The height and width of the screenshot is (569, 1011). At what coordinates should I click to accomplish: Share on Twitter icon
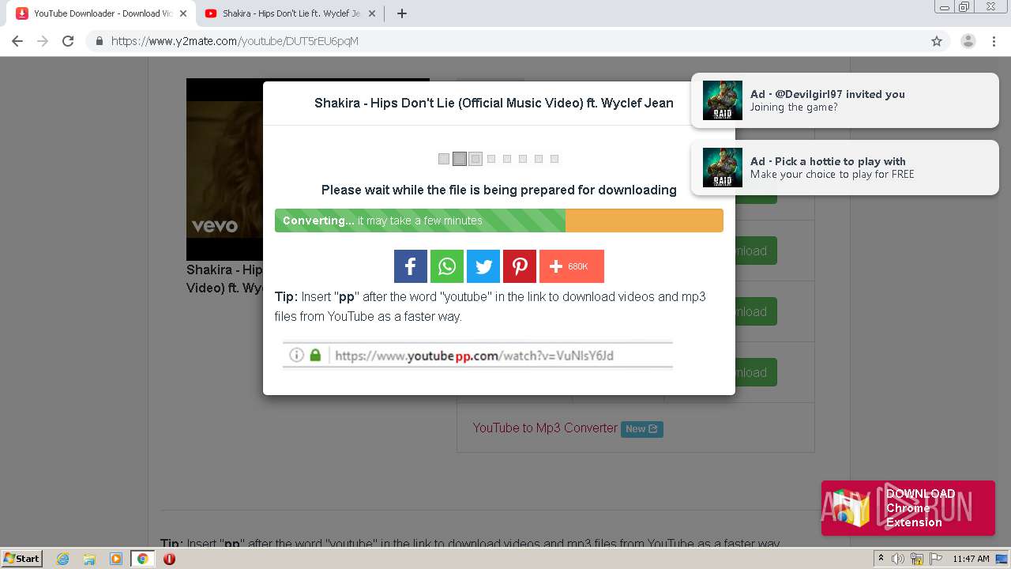tap(483, 266)
